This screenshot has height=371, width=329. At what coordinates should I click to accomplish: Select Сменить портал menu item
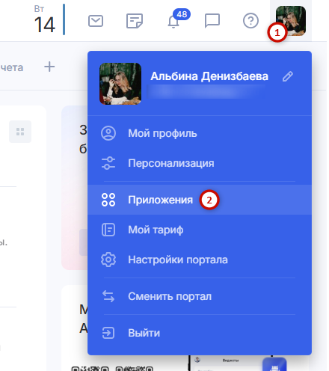(200, 296)
